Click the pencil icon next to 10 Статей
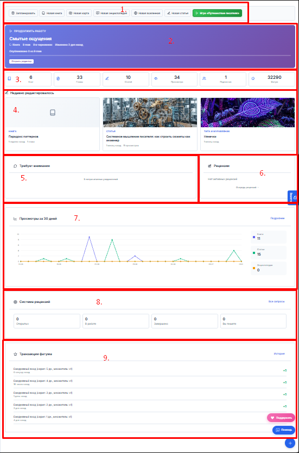 [x=107, y=78]
